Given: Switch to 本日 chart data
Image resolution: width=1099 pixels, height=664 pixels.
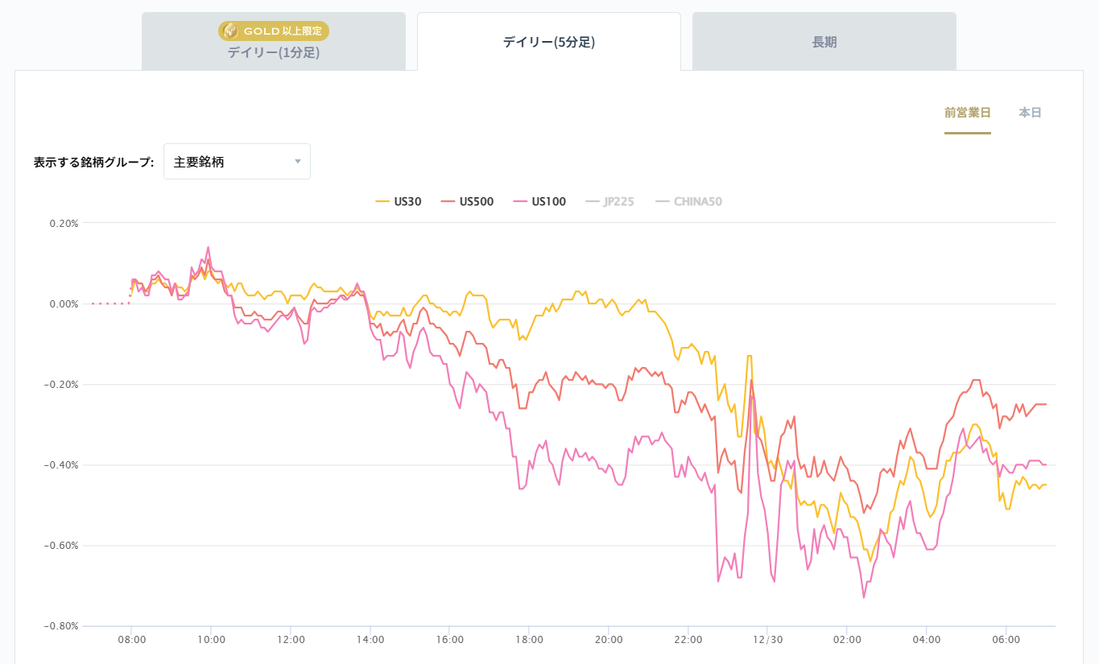Looking at the screenshot, I should 1030,113.
